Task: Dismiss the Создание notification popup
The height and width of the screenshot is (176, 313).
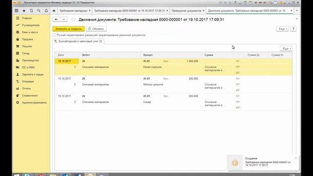Action: (296, 158)
